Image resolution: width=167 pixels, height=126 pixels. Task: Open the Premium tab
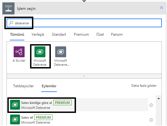tap(81, 35)
